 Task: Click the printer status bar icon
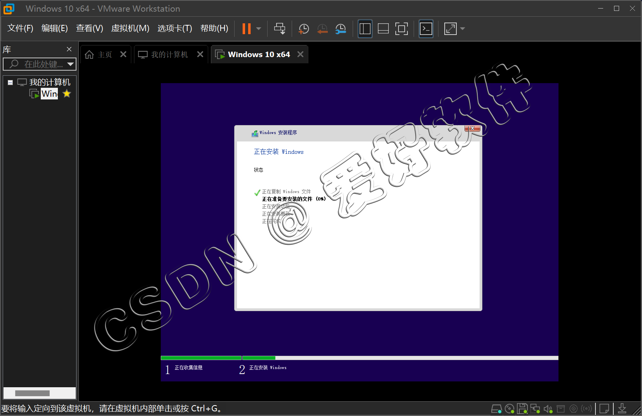coord(561,409)
